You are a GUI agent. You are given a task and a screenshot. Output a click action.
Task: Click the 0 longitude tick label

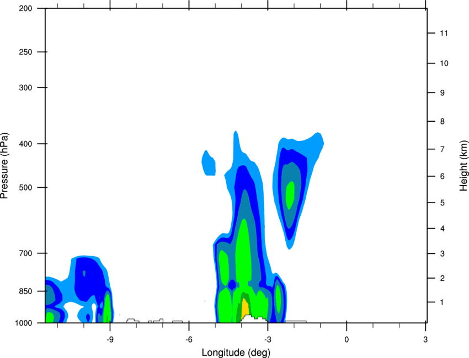347,339
